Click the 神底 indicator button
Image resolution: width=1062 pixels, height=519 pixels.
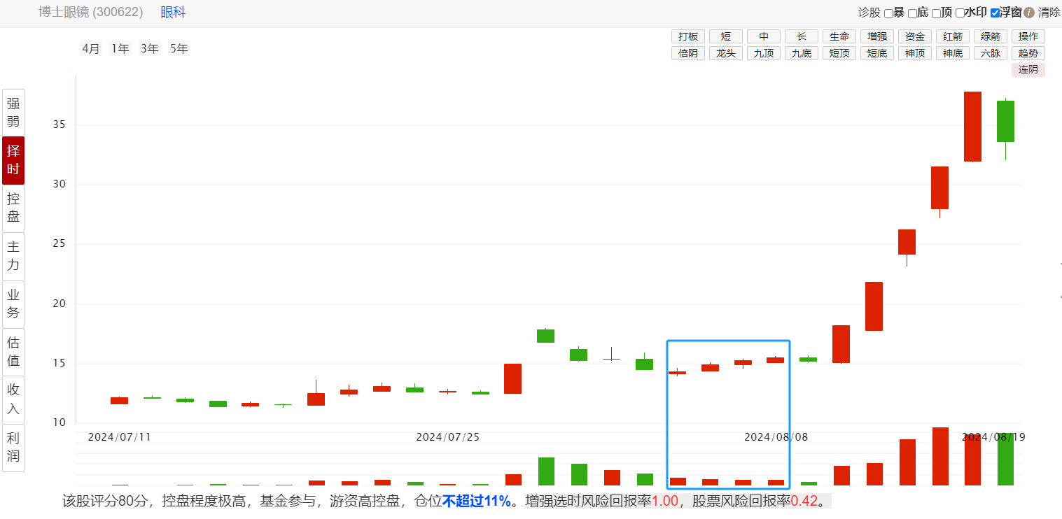[953, 53]
